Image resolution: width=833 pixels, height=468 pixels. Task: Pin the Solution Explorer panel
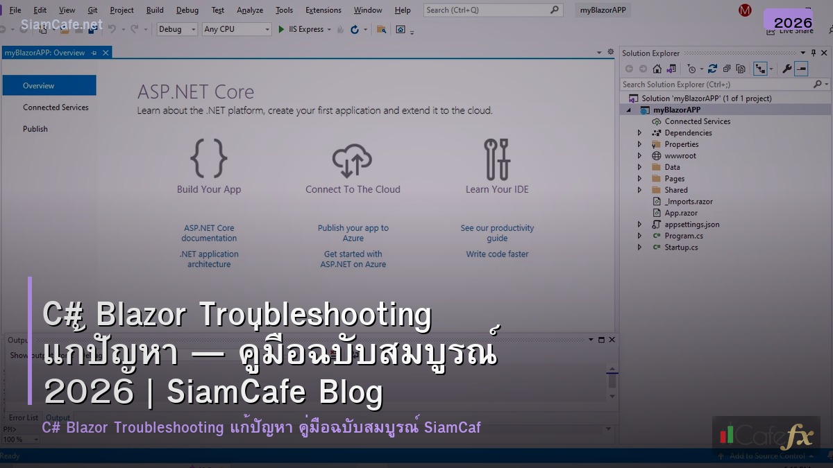pyautogui.click(x=814, y=53)
